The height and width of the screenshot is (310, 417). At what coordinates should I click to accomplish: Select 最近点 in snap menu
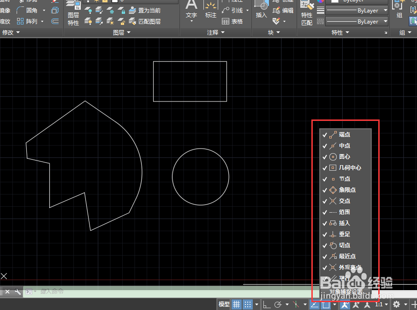click(x=345, y=256)
